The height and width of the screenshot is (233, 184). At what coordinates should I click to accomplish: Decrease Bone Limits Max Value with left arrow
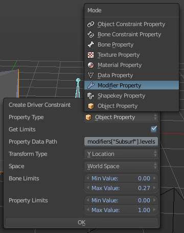click(88, 188)
